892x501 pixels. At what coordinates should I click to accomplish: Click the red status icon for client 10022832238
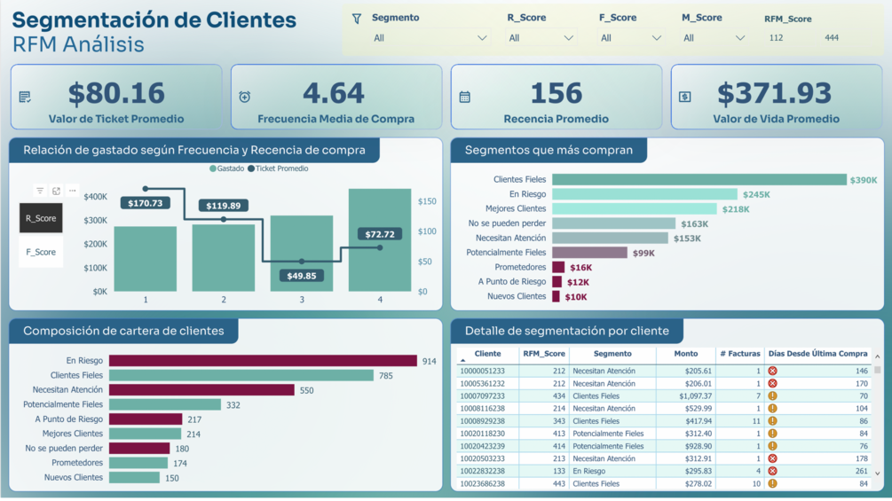772,471
